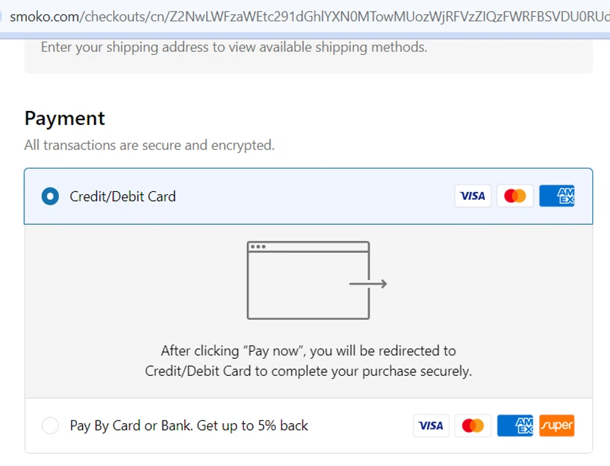The image size is (610, 466).
Task: Click the "Enter your shipping address" notice
Action: click(234, 48)
